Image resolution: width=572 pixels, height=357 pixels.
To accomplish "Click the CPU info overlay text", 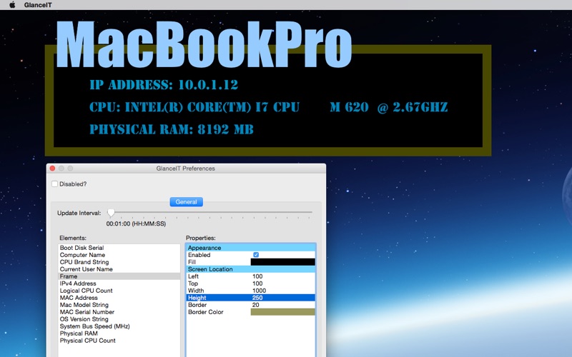I will (x=269, y=107).
